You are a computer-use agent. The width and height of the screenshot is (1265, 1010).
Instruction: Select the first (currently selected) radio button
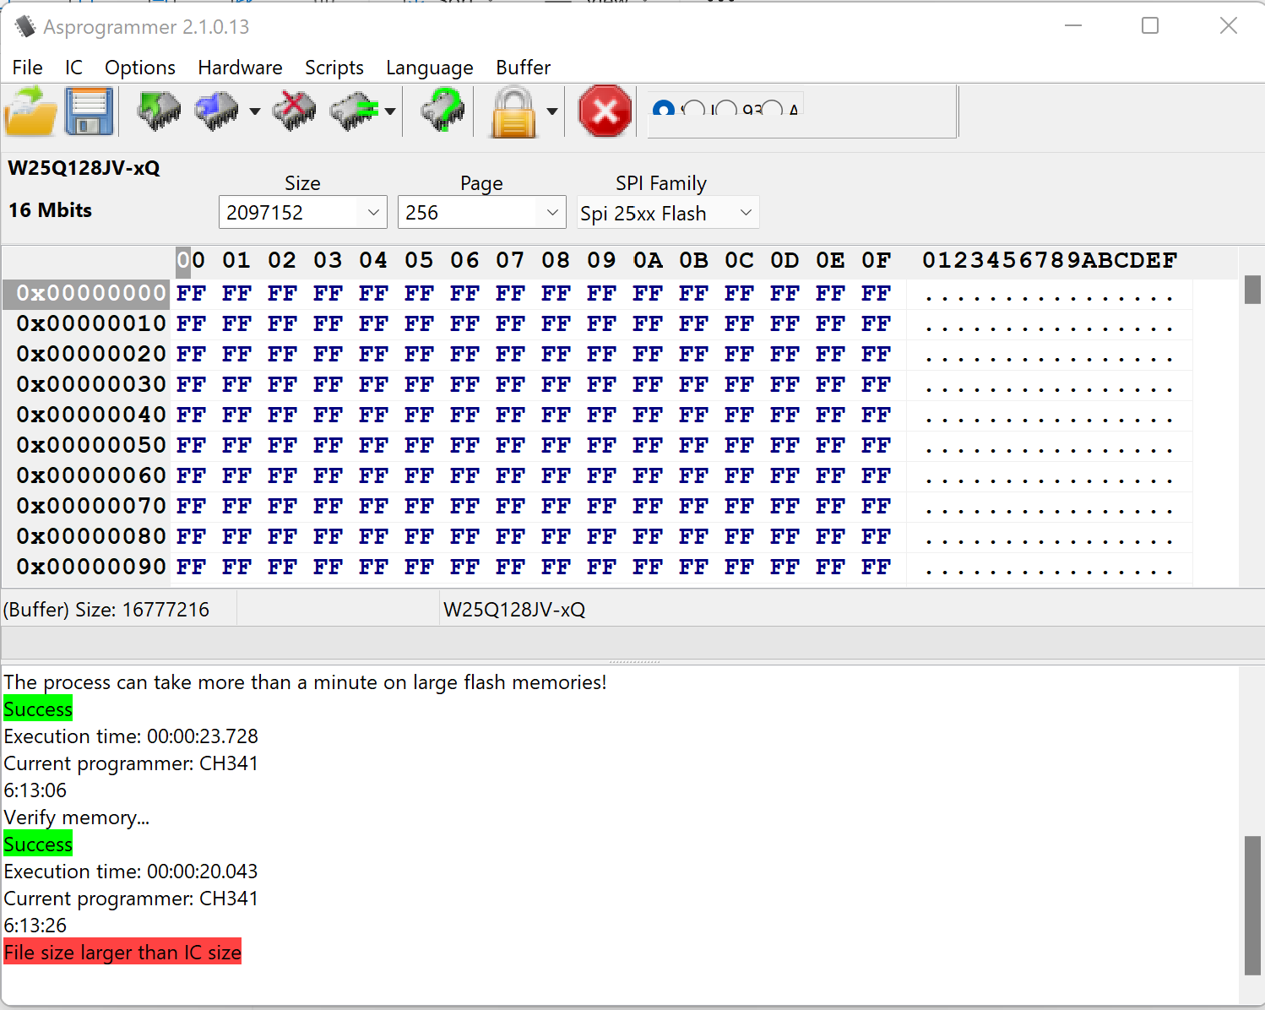click(664, 110)
